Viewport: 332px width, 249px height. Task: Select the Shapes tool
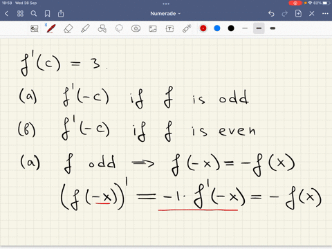[102, 28]
